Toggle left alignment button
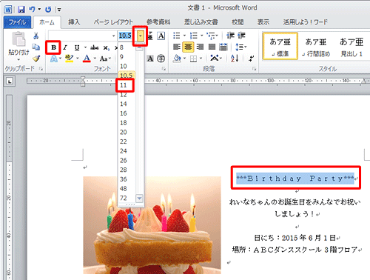 click(x=177, y=47)
